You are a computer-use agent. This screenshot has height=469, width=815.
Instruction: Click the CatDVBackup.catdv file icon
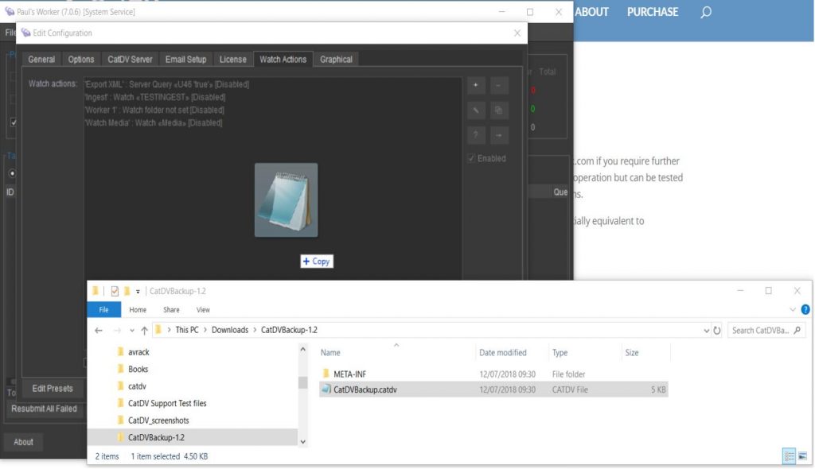point(326,389)
